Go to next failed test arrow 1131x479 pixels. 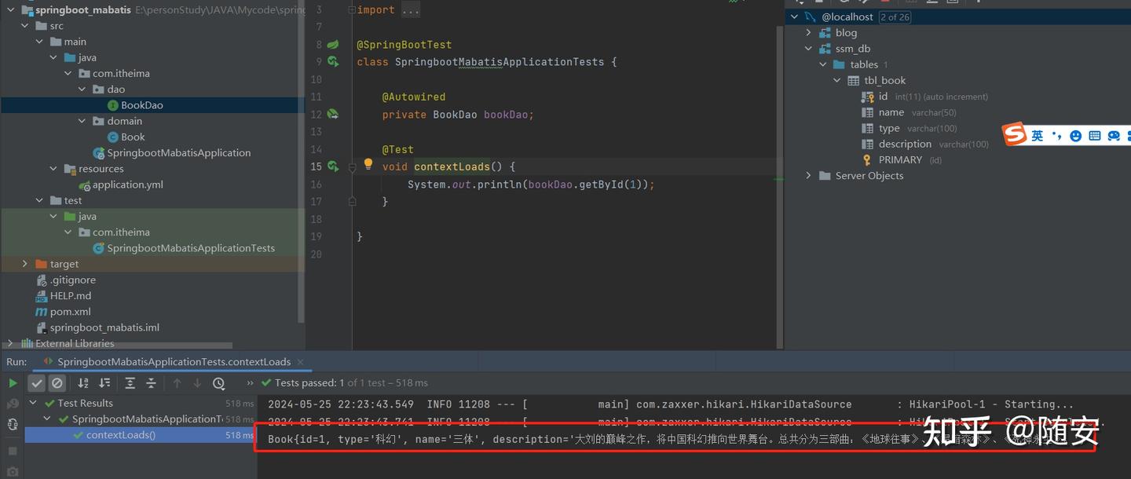pyautogui.click(x=197, y=383)
